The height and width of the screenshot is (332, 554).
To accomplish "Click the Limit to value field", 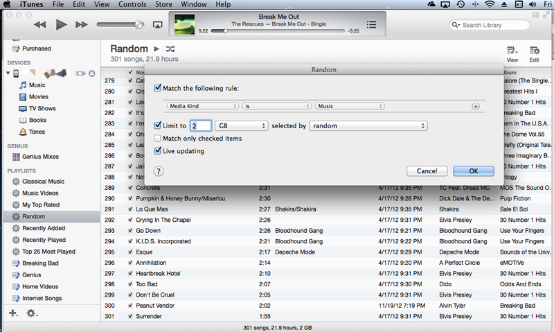I will tap(201, 126).
